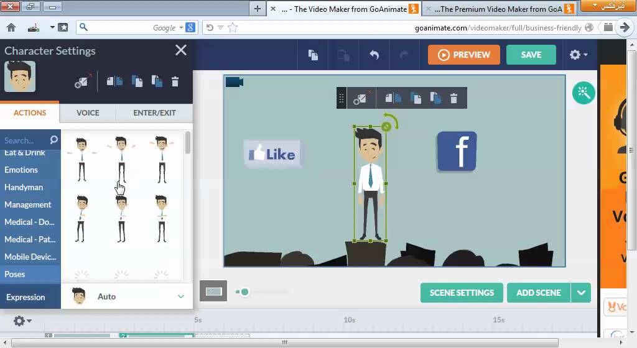Open a new browser tab with plus button

[x=257, y=9]
